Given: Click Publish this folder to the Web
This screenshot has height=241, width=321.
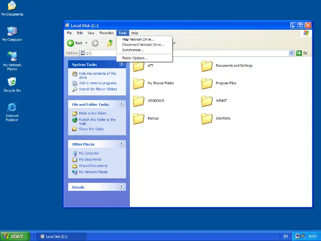Looking at the screenshot, I should coord(97,122).
